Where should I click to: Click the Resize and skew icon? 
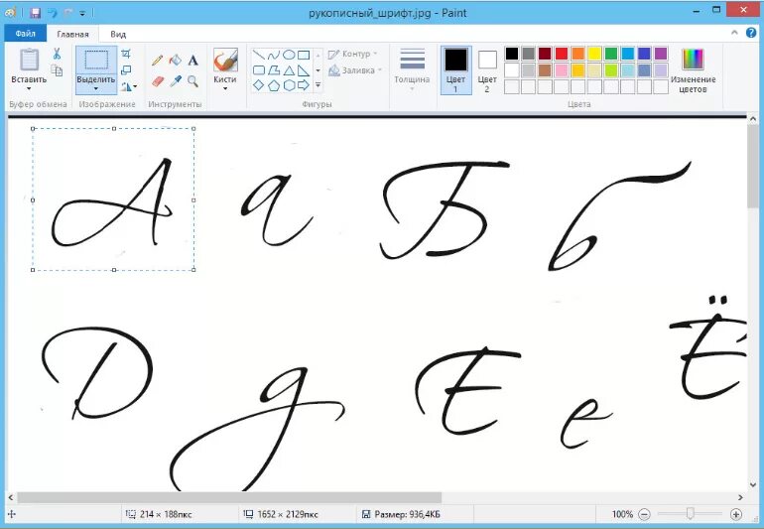(126, 70)
